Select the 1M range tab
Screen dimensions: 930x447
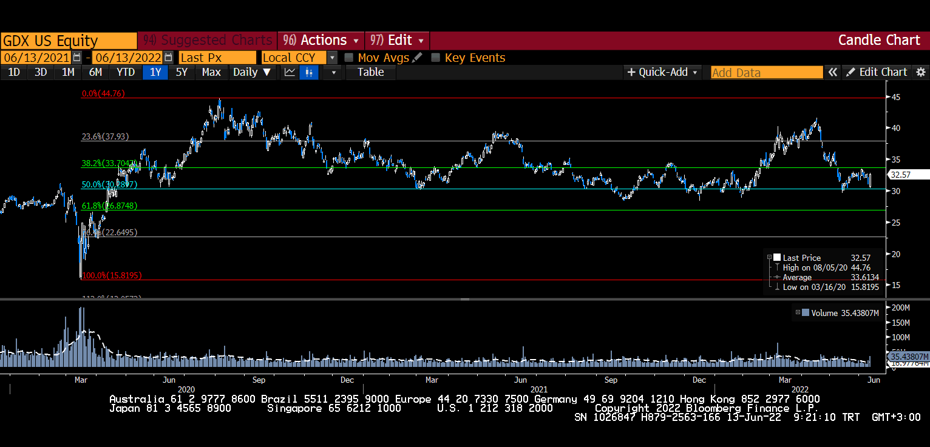(68, 72)
